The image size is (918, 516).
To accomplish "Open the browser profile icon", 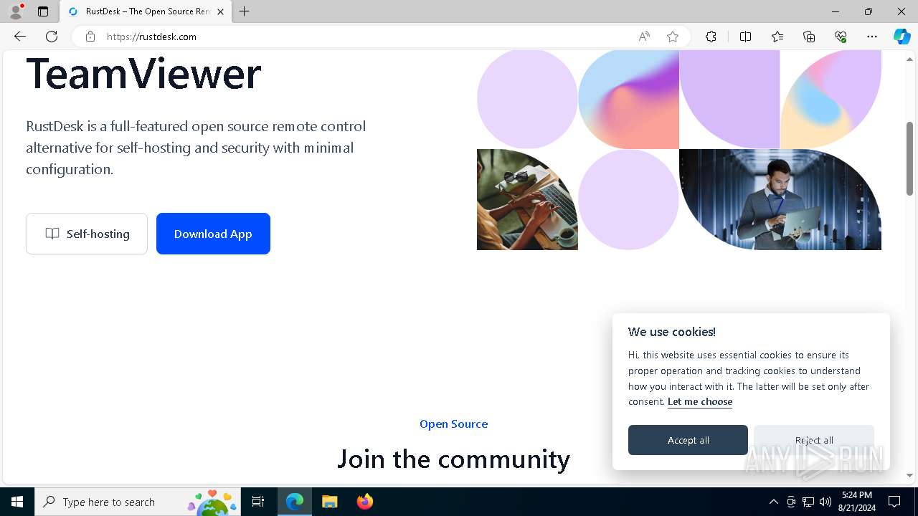I will pyautogui.click(x=16, y=11).
